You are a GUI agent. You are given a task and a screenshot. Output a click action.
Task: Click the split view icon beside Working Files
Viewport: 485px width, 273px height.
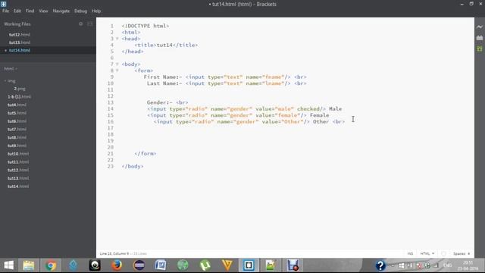click(90, 24)
